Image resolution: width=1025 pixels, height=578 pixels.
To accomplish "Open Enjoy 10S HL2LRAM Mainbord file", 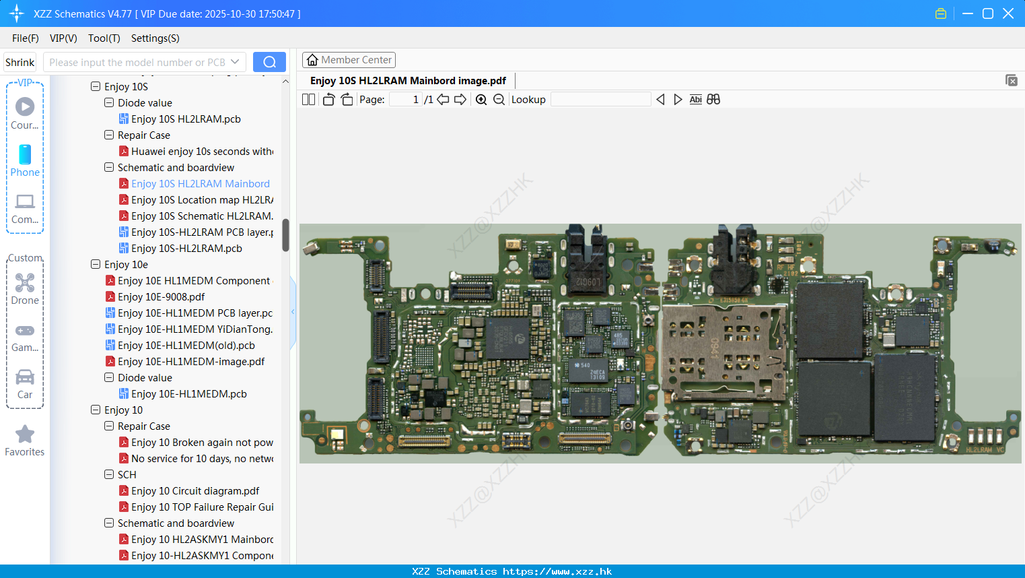I will pos(194,183).
